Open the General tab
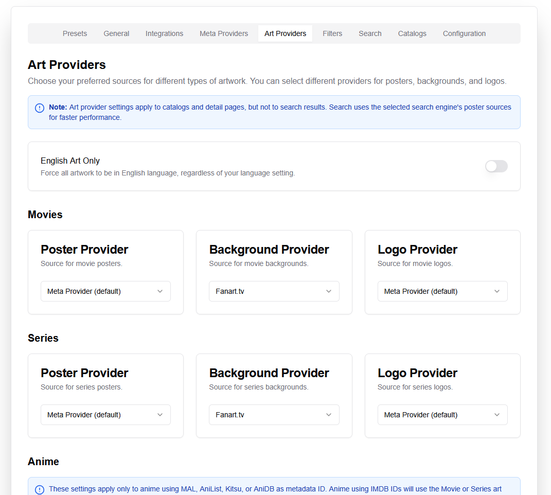Screen dimensions: 551x495 pos(116,33)
